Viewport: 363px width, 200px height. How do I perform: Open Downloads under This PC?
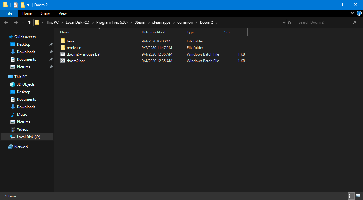tap(26, 107)
